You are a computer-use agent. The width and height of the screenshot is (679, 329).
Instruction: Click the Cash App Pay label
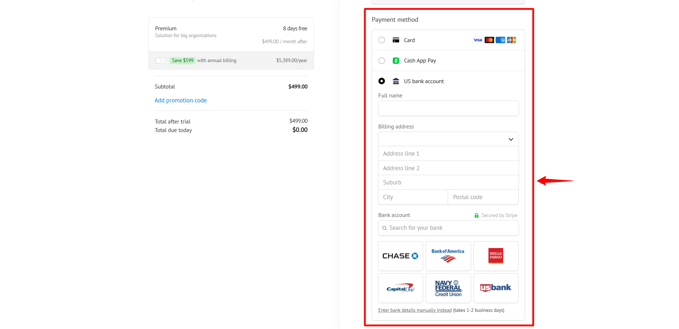[420, 61]
